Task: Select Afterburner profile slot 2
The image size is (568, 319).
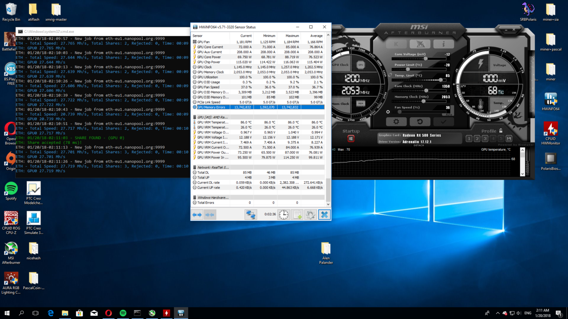Action: tap(477, 139)
